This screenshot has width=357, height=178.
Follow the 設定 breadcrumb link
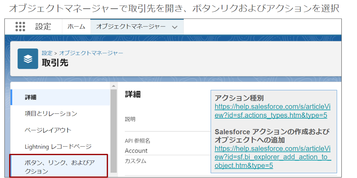[x=47, y=53]
